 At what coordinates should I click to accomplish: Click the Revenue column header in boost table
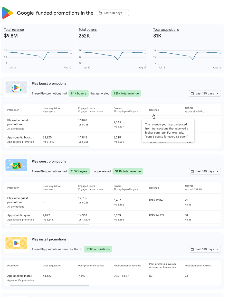click(x=154, y=110)
